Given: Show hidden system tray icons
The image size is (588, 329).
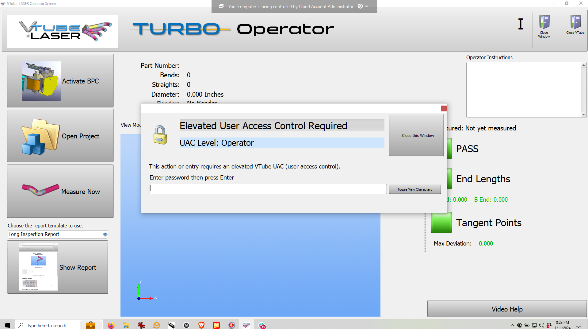Looking at the screenshot, I should click(x=512, y=325).
